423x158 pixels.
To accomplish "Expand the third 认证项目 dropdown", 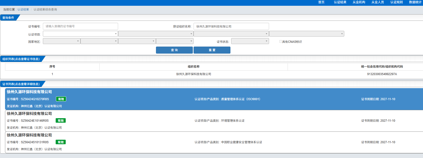I will click(231, 34).
